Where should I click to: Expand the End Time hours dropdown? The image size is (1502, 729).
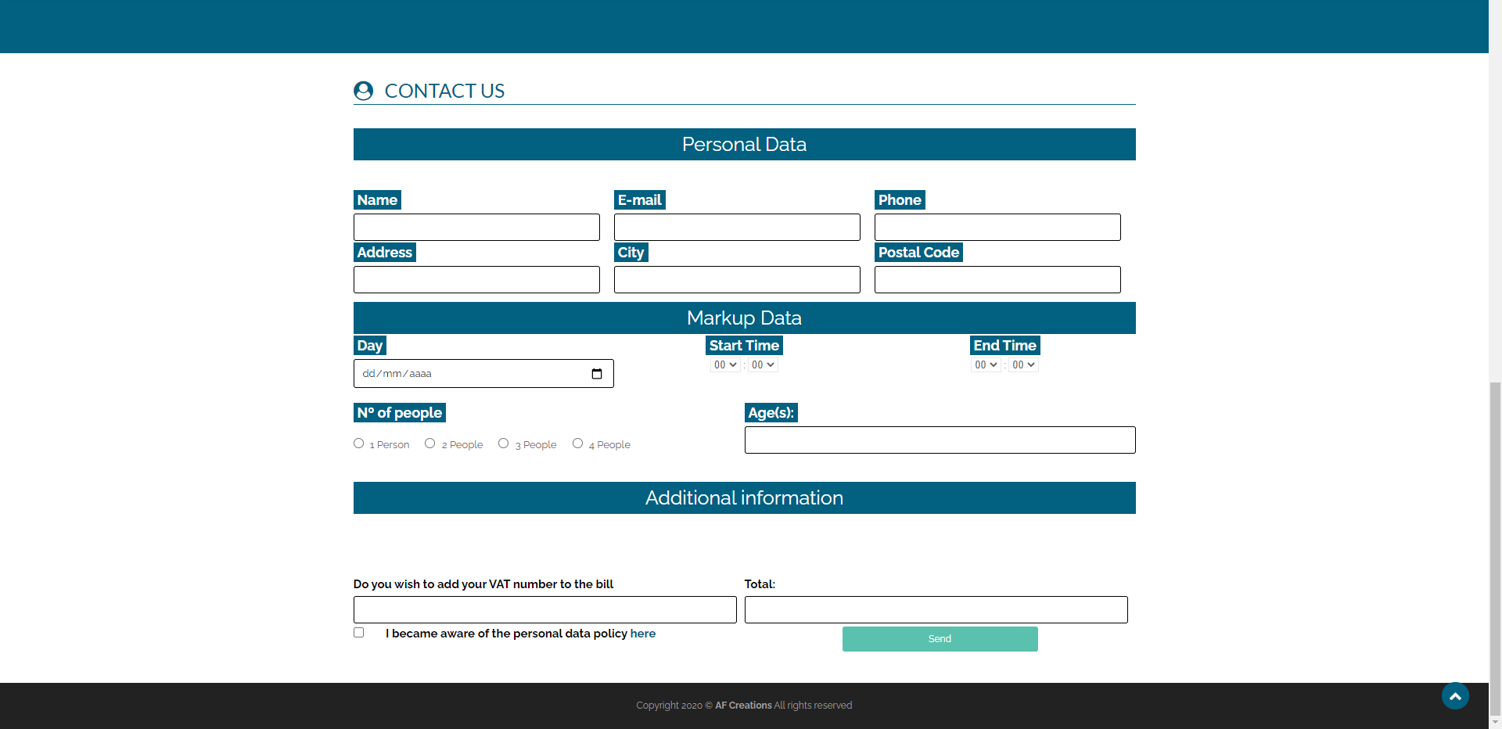[986, 365]
